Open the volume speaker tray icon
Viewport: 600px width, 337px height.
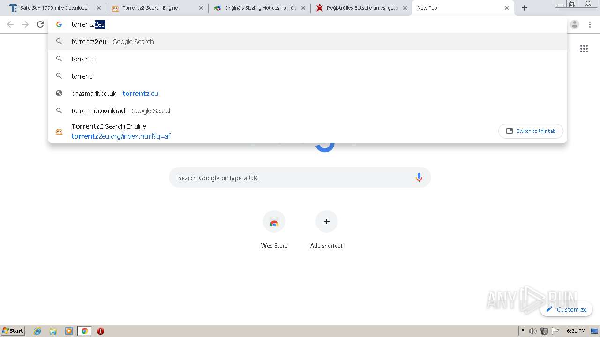533,331
